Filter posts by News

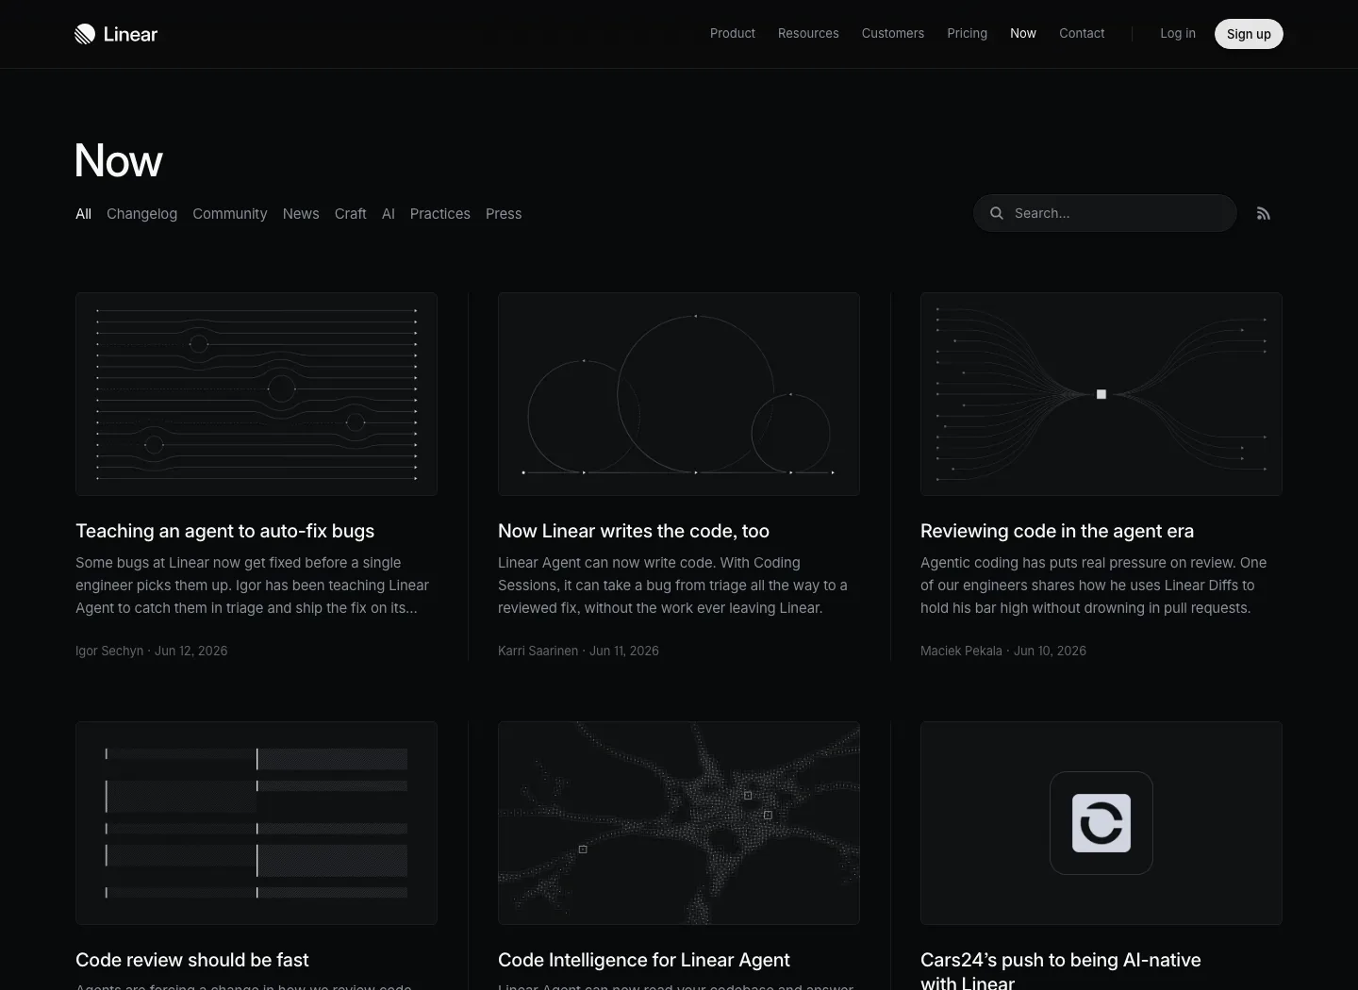tap(301, 214)
